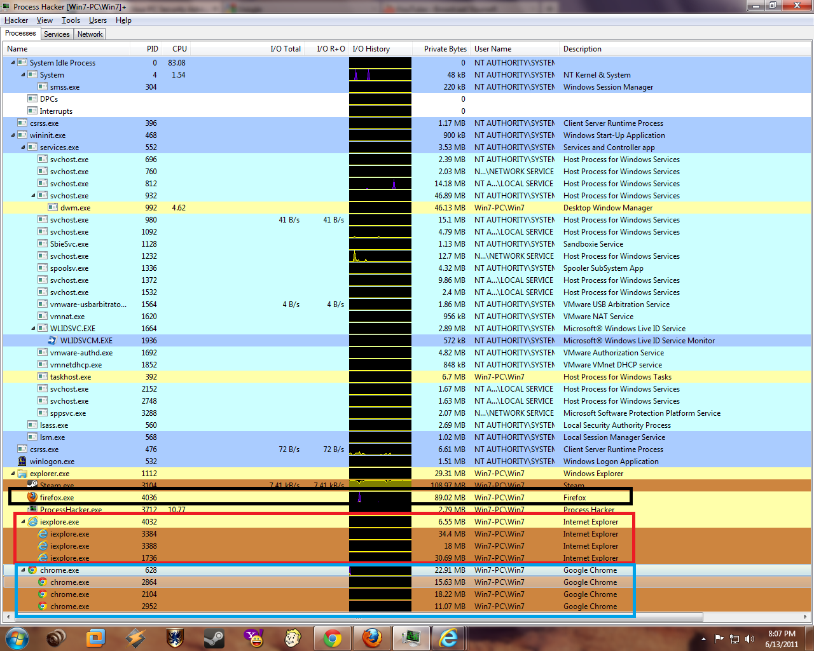Select the SbieSvc.exe process row
The width and height of the screenshot is (814, 651).
[407, 244]
